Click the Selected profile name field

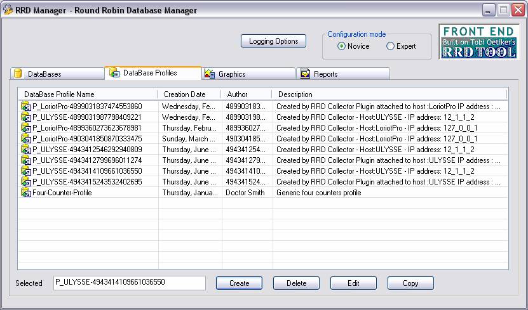click(130, 283)
